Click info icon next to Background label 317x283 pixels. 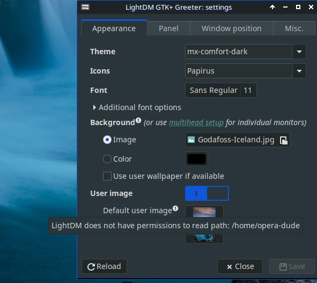coord(138,120)
